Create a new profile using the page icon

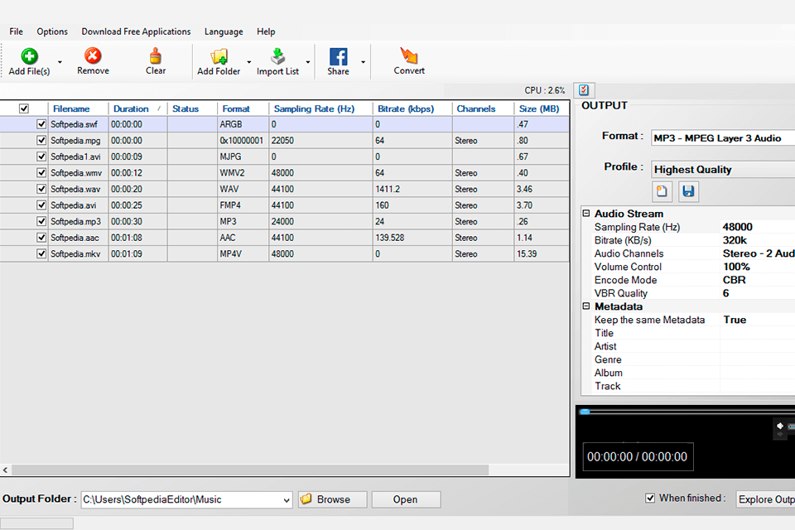(x=662, y=191)
